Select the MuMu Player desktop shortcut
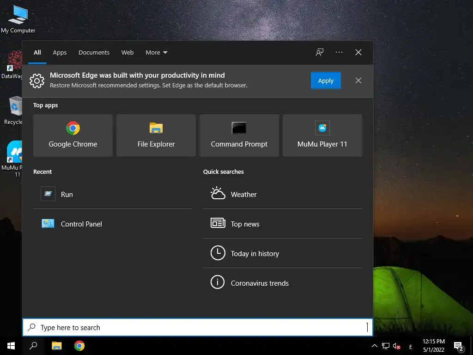This screenshot has width=473, height=355. point(12,159)
